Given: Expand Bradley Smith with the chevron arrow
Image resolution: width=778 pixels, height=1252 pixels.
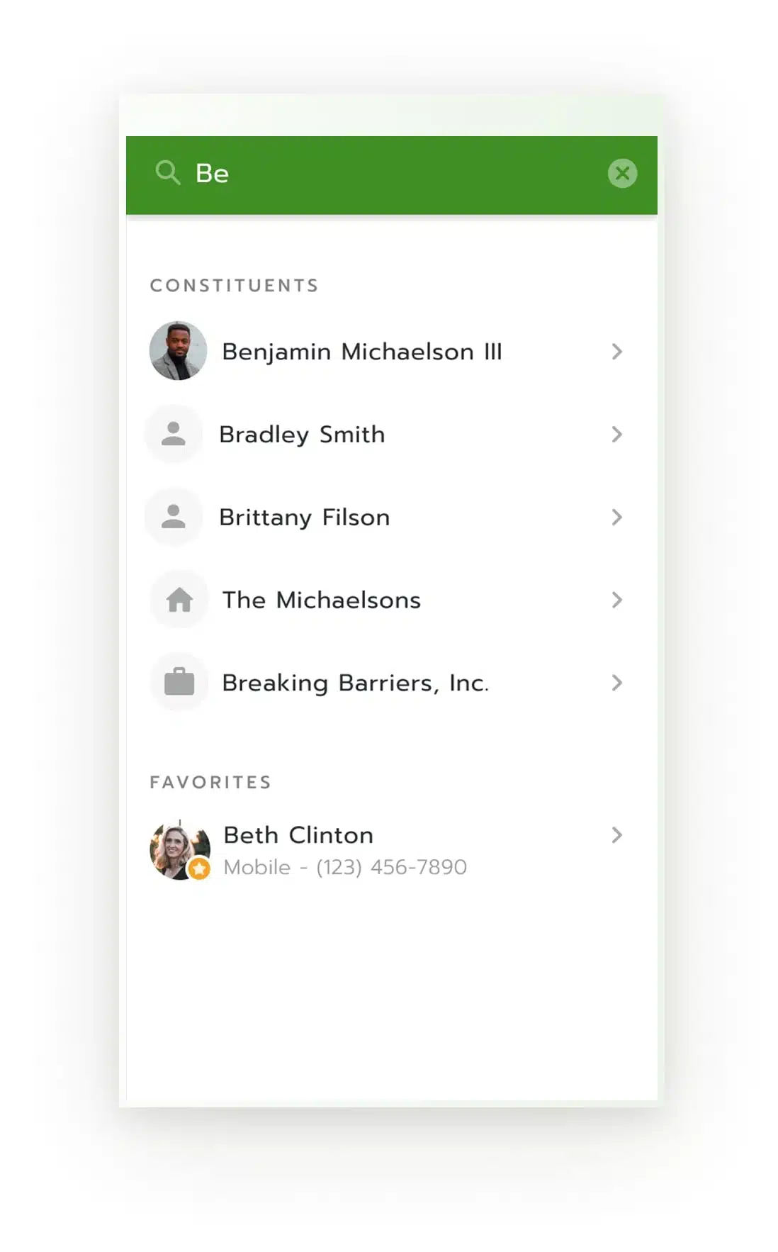Looking at the screenshot, I should coord(616,435).
